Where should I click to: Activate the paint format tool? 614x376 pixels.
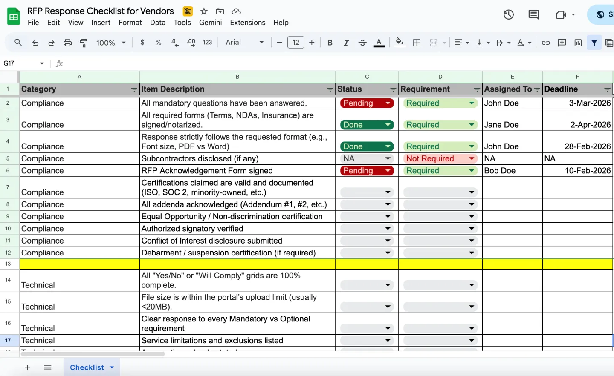point(84,43)
